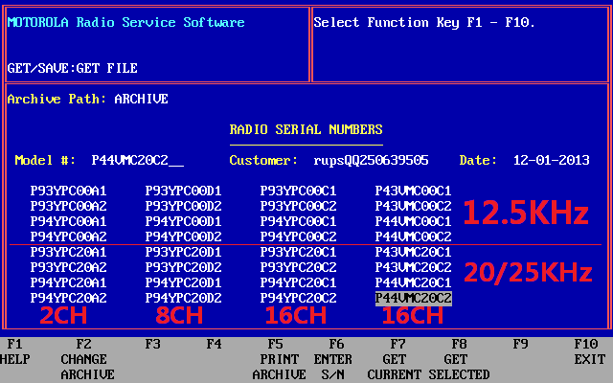Image resolution: width=613 pixels, height=383 pixels.
Task: Select serial number P43VMC00C1
Action: 413,191
